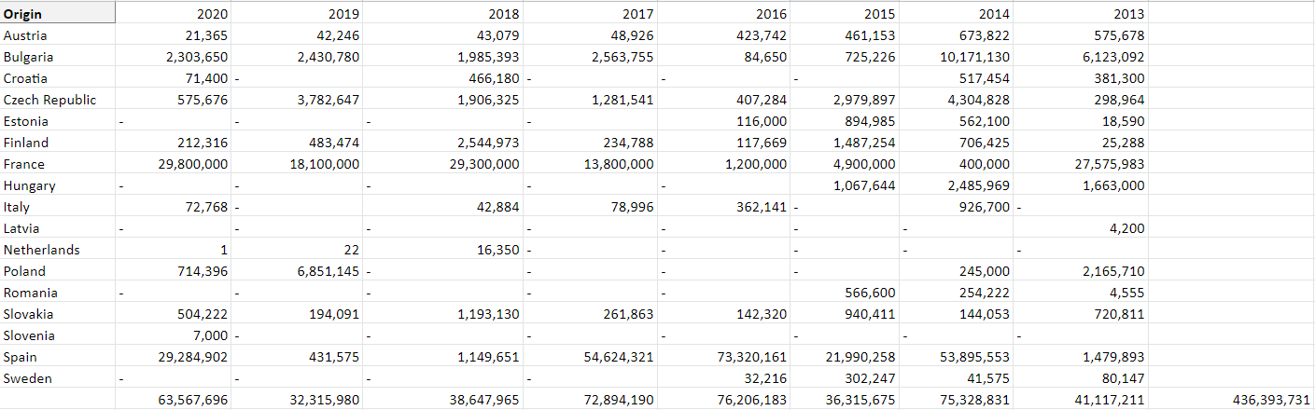The height and width of the screenshot is (410, 1315).
Task: Select Italy 2016 value 362,141
Action: click(x=725, y=207)
